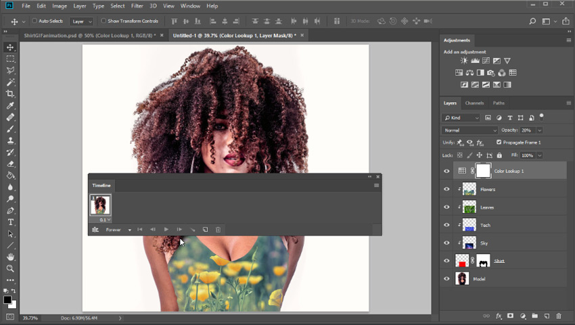Add layer mask from Layers panel bottom
Viewport: 575px width, 325px height.
click(x=510, y=316)
